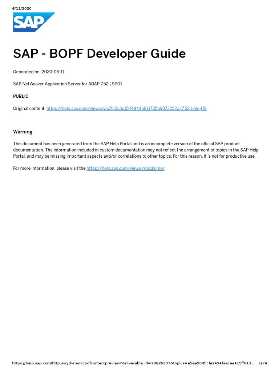Click the 'Original content:' label
The height and width of the screenshot is (372, 279).
(29, 109)
